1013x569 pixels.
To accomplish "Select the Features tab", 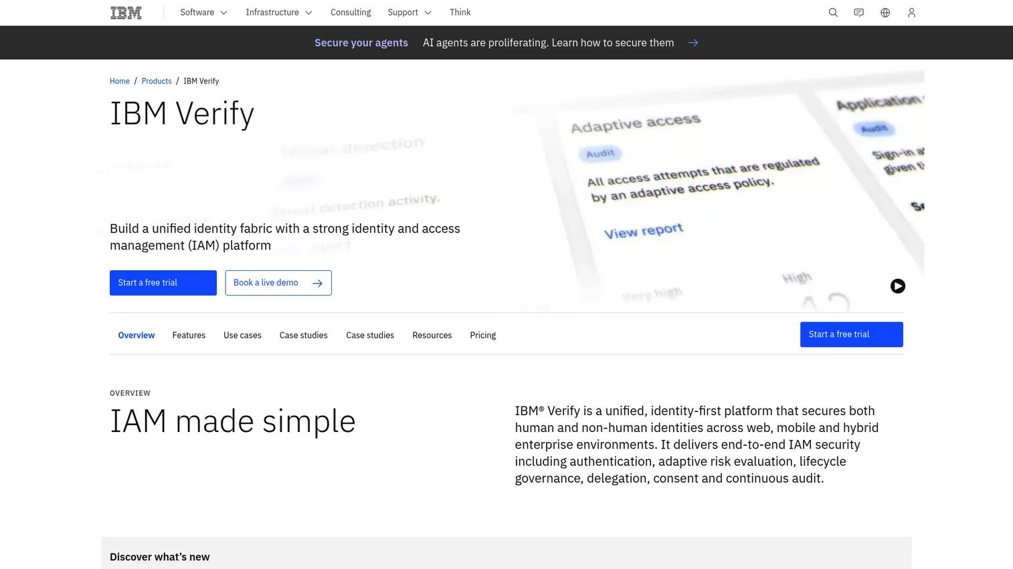I will [x=189, y=335].
